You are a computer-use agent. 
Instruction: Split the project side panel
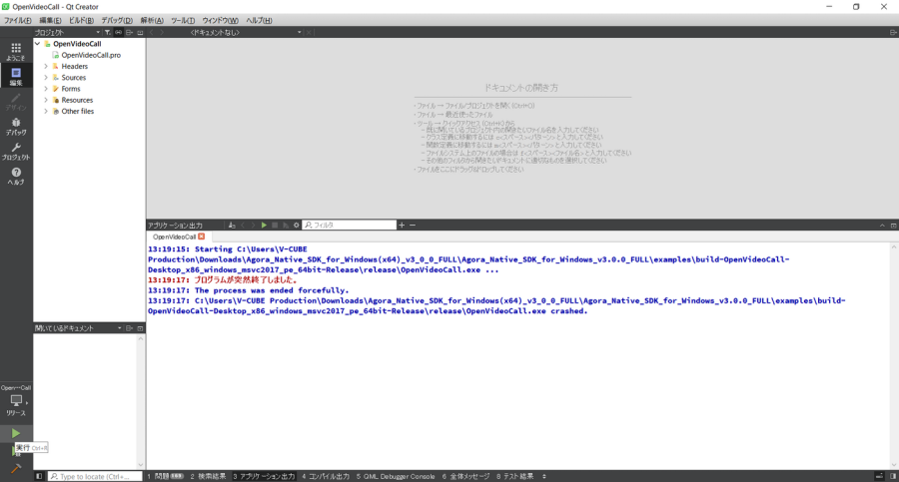[129, 33]
